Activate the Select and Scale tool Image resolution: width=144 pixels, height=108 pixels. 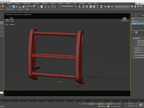[20, 7]
